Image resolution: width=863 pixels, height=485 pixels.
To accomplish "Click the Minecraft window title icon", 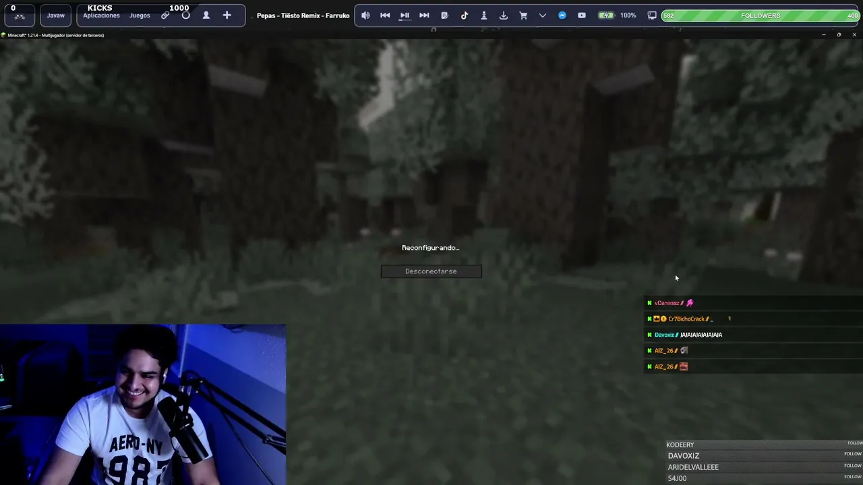I will tap(3, 35).
